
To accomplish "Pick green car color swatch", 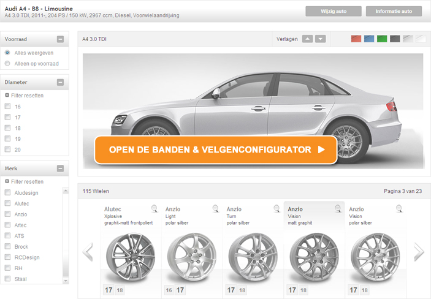I will [x=382, y=39].
